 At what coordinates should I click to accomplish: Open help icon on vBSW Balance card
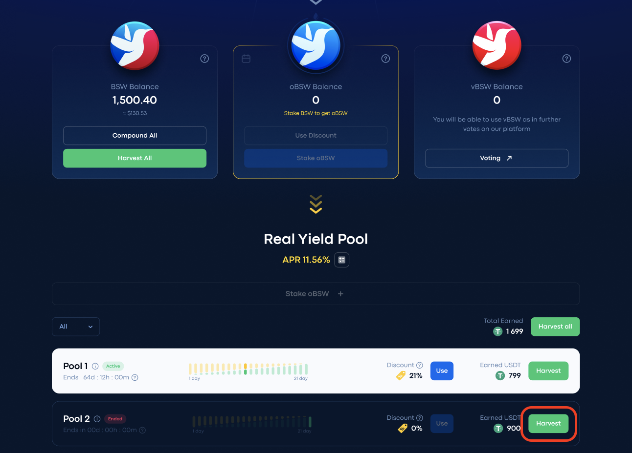click(566, 59)
